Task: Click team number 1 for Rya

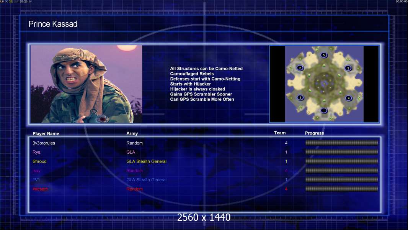Action: [x=286, y=152]
